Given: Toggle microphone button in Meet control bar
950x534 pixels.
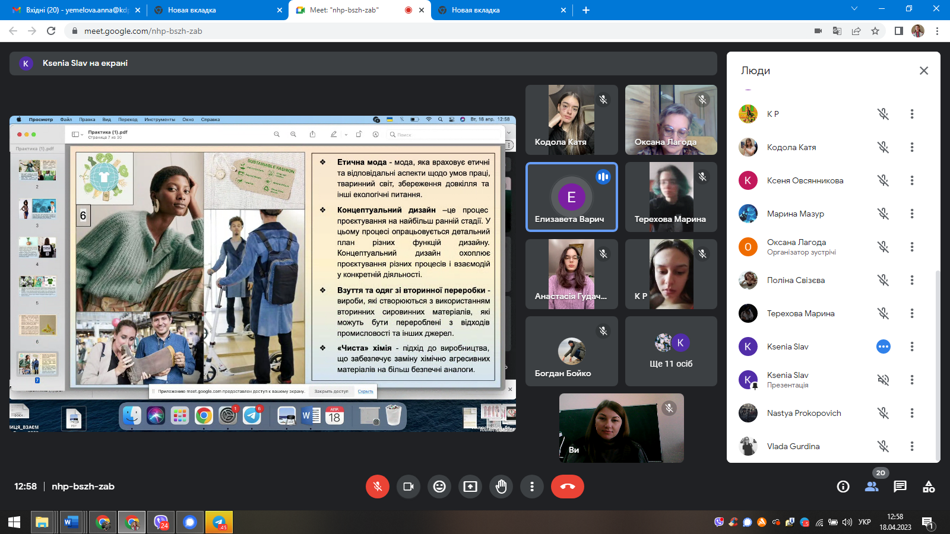Looking at the screenshot, I should click(x=378, y=487).
